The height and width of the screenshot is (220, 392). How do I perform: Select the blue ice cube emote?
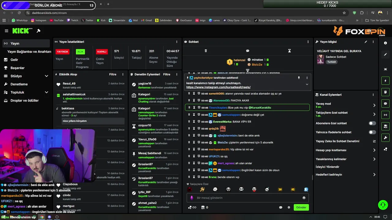pyautogui.click(x=306, y=189)
